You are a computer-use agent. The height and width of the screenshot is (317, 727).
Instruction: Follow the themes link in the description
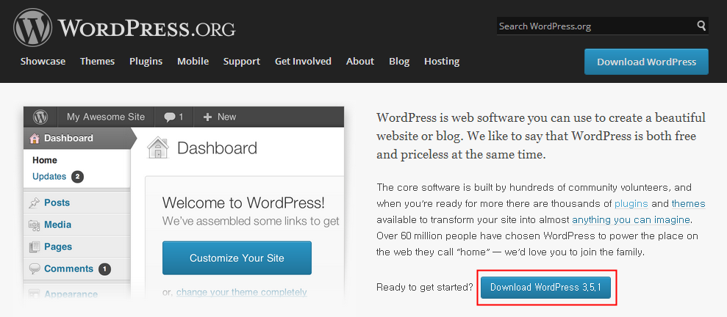[x=689, y=203]
